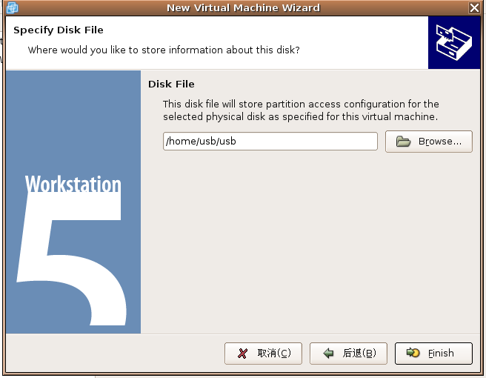The width and height of the screenshot is (486, 378).
Task: Click the disk file path input field
Action: coord(270,142)
